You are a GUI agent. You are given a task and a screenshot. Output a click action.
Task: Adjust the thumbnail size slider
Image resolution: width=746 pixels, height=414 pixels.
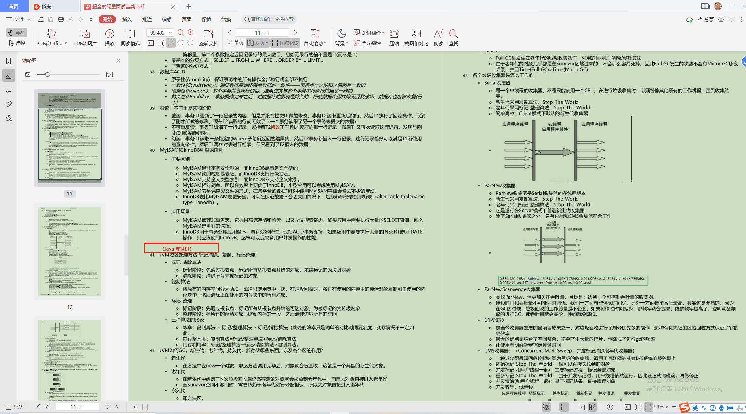pyautogui.click(x=48, y=75)
